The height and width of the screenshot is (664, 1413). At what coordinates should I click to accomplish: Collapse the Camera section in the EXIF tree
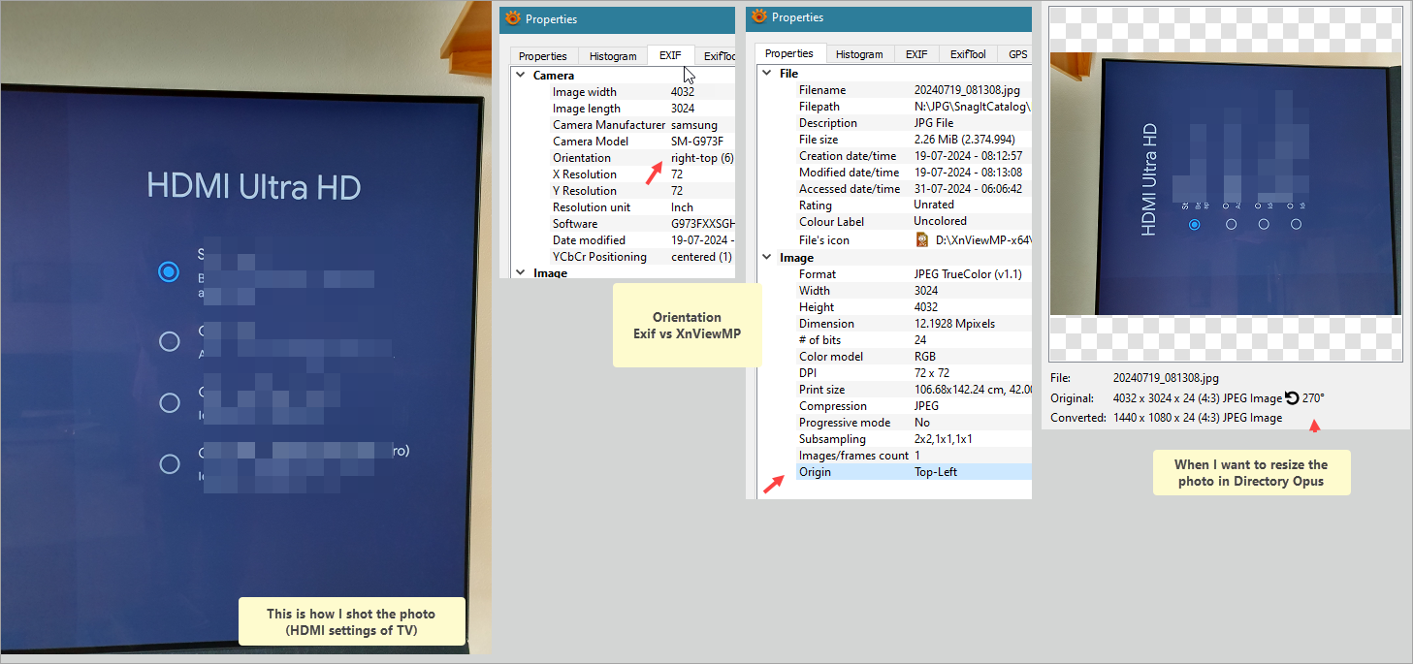pyautogui.click(x=520, y=75)
